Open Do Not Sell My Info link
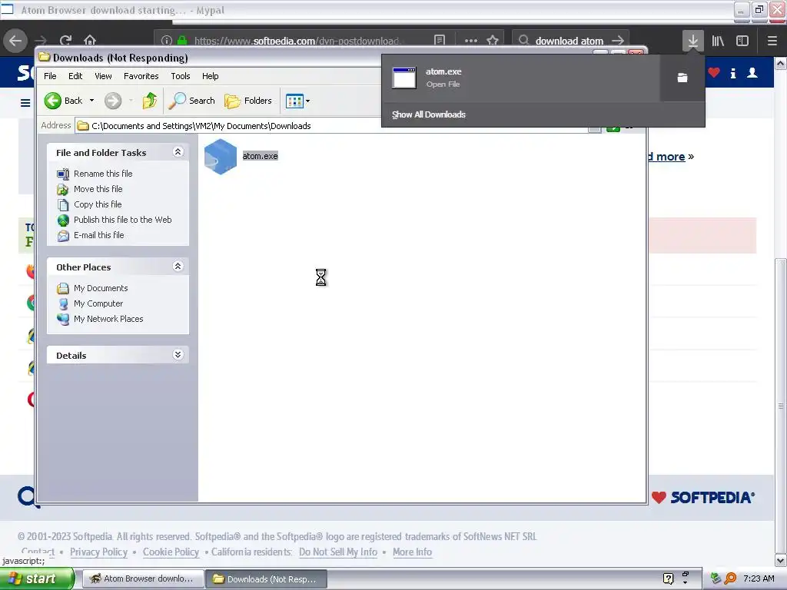This screenshot has height=590, width=787. click(x=338, y=552)
